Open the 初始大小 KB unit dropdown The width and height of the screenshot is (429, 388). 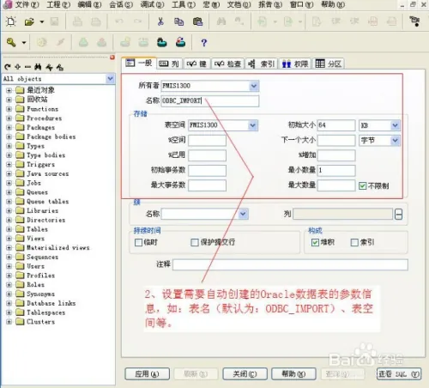(396, 125)
